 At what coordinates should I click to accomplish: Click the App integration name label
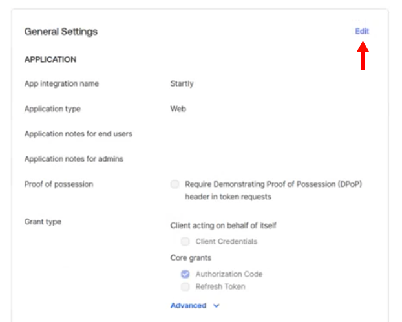click(61, 84)
